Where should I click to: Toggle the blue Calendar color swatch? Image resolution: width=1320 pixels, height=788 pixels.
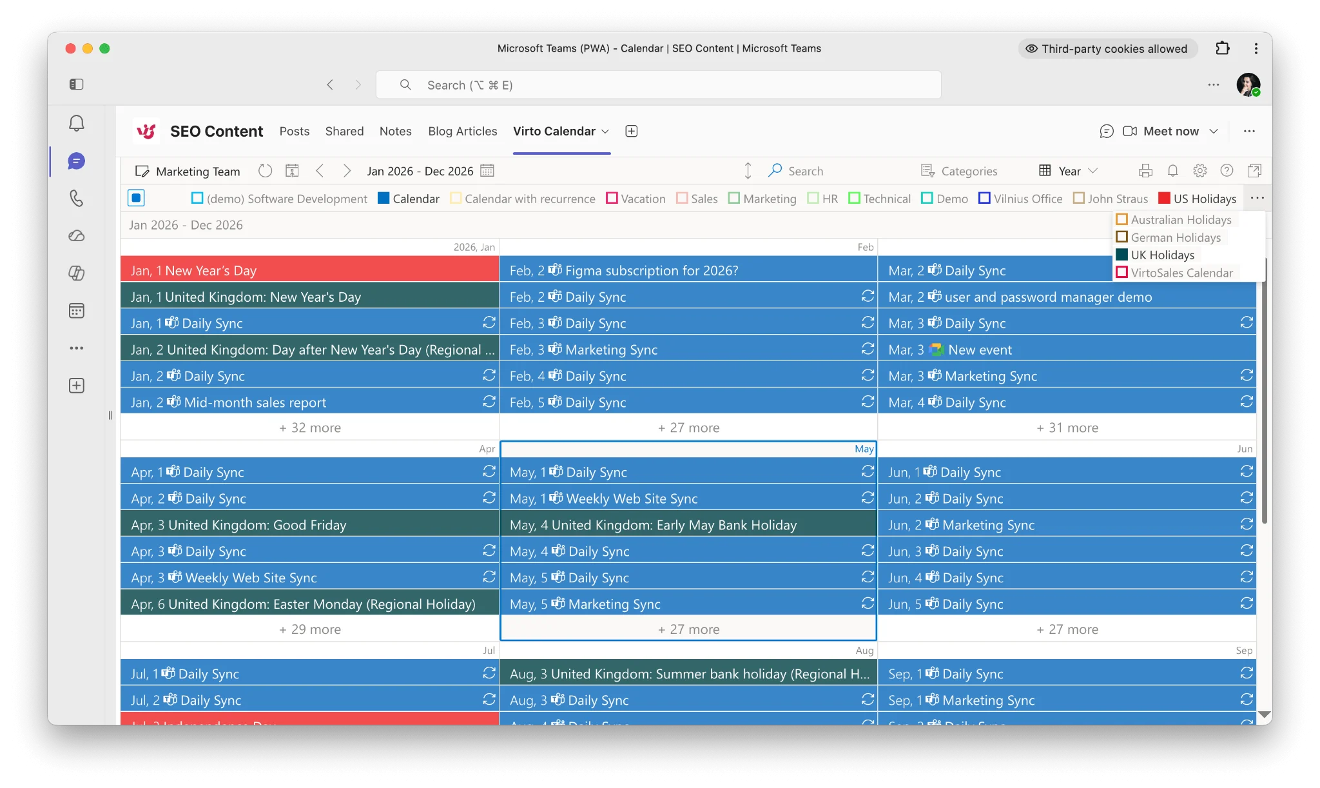point(383,198)
